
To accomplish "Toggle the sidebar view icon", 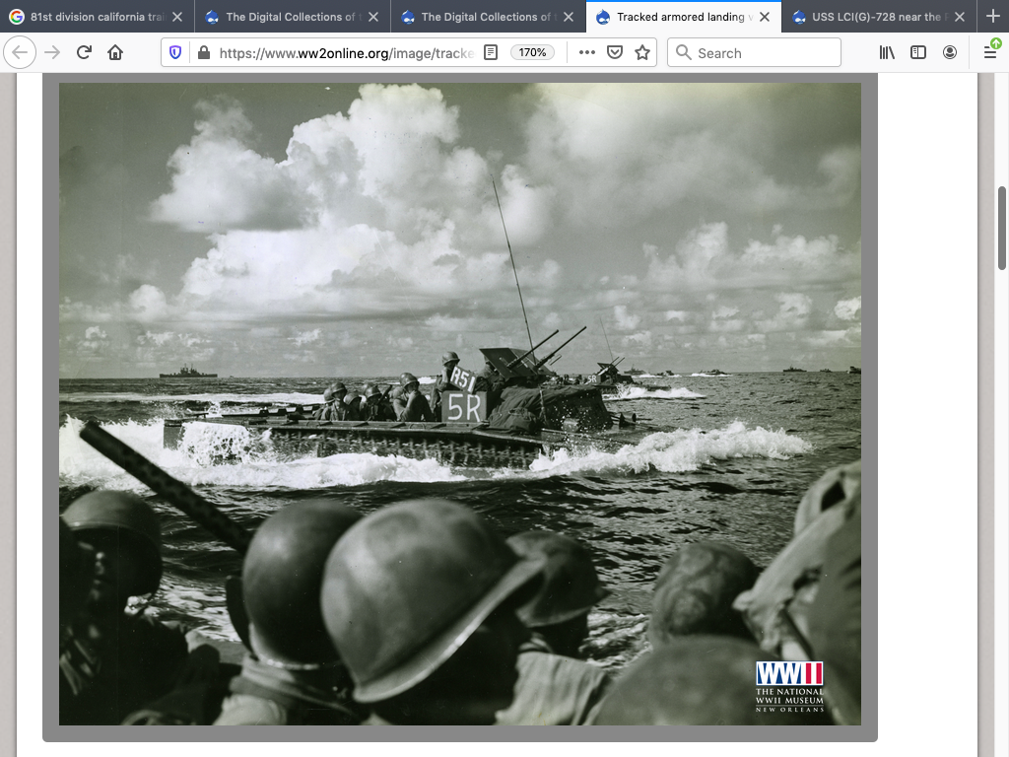I will tap(918, 53).
